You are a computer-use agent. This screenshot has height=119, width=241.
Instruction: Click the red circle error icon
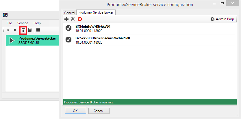click(x=80, y=19)
